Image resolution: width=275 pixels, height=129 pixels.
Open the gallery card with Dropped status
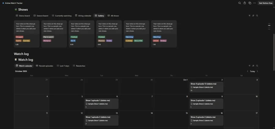(x=27, y=34)
